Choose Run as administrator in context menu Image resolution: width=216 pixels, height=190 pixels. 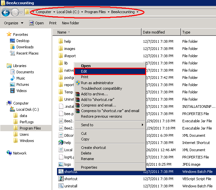(x=110, y=83)
